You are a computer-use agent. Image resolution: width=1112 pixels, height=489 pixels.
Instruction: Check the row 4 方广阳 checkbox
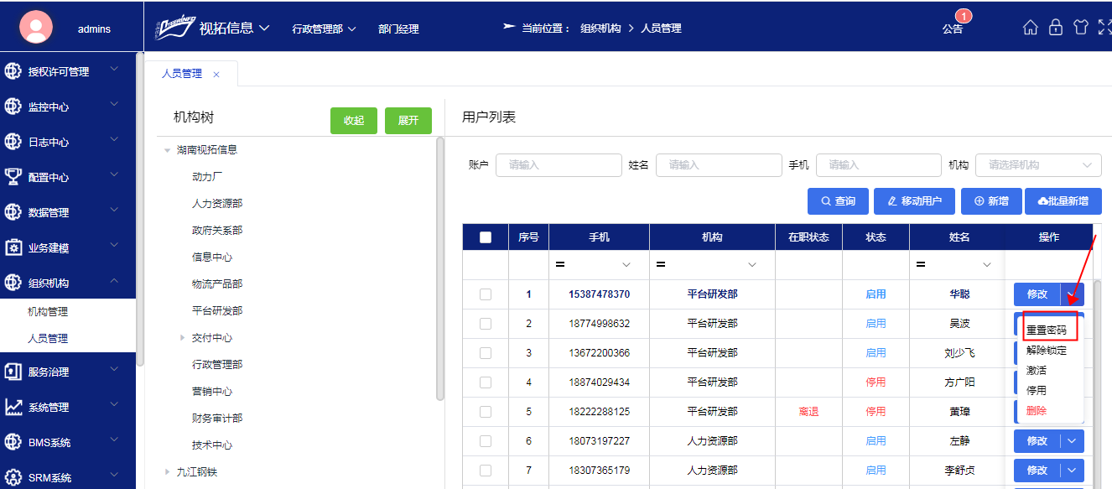(486, 382)
